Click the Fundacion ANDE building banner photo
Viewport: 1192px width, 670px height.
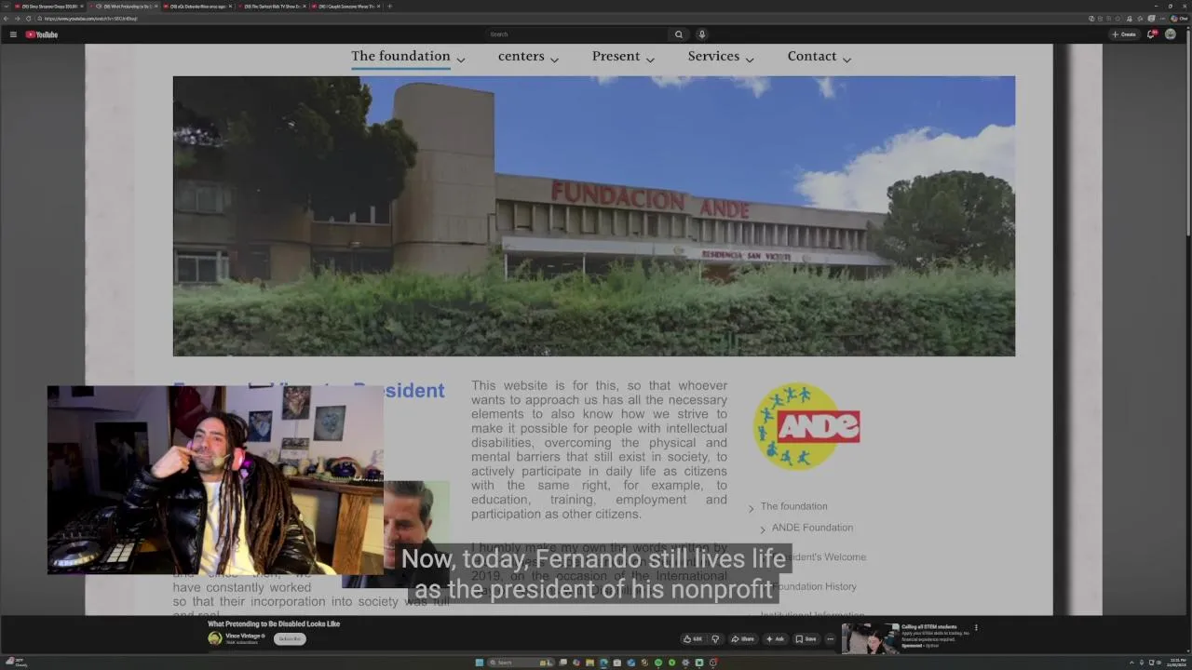coord(594,216)
